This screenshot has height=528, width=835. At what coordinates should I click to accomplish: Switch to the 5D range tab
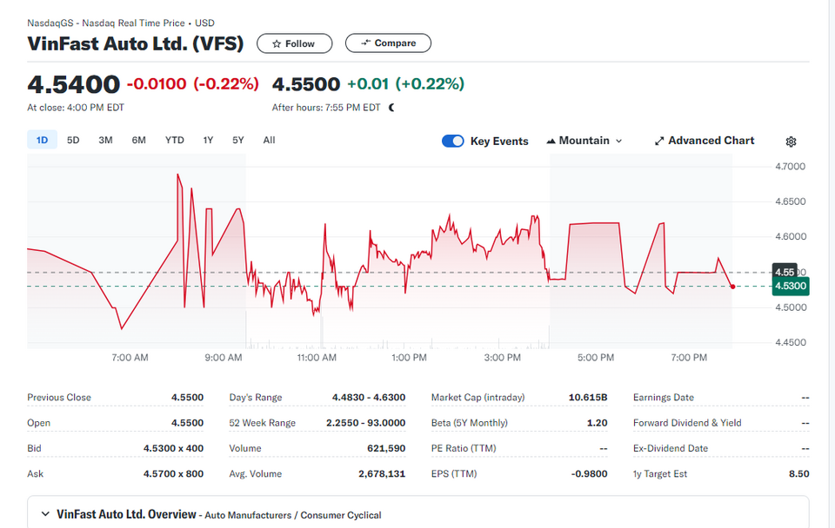click(x=73, y=141)
